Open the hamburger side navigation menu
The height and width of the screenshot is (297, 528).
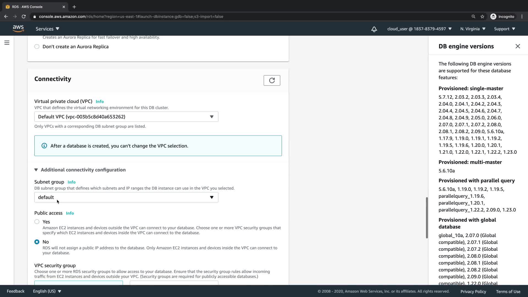click(x=7, y=43)
